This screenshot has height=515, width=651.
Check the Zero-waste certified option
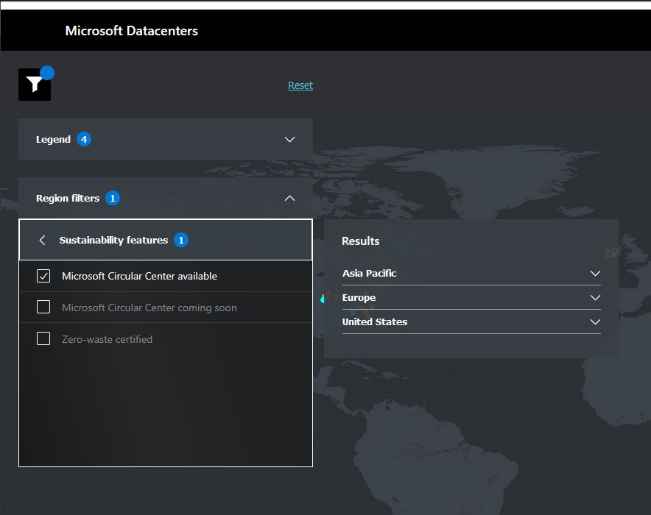[x=43, y=339]
